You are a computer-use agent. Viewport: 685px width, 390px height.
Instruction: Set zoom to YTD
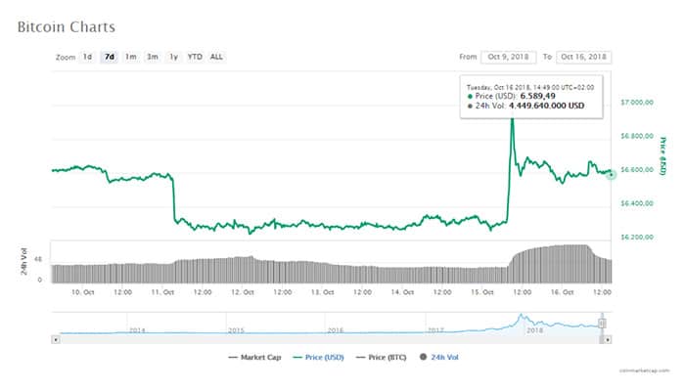(x=195, y=57)
